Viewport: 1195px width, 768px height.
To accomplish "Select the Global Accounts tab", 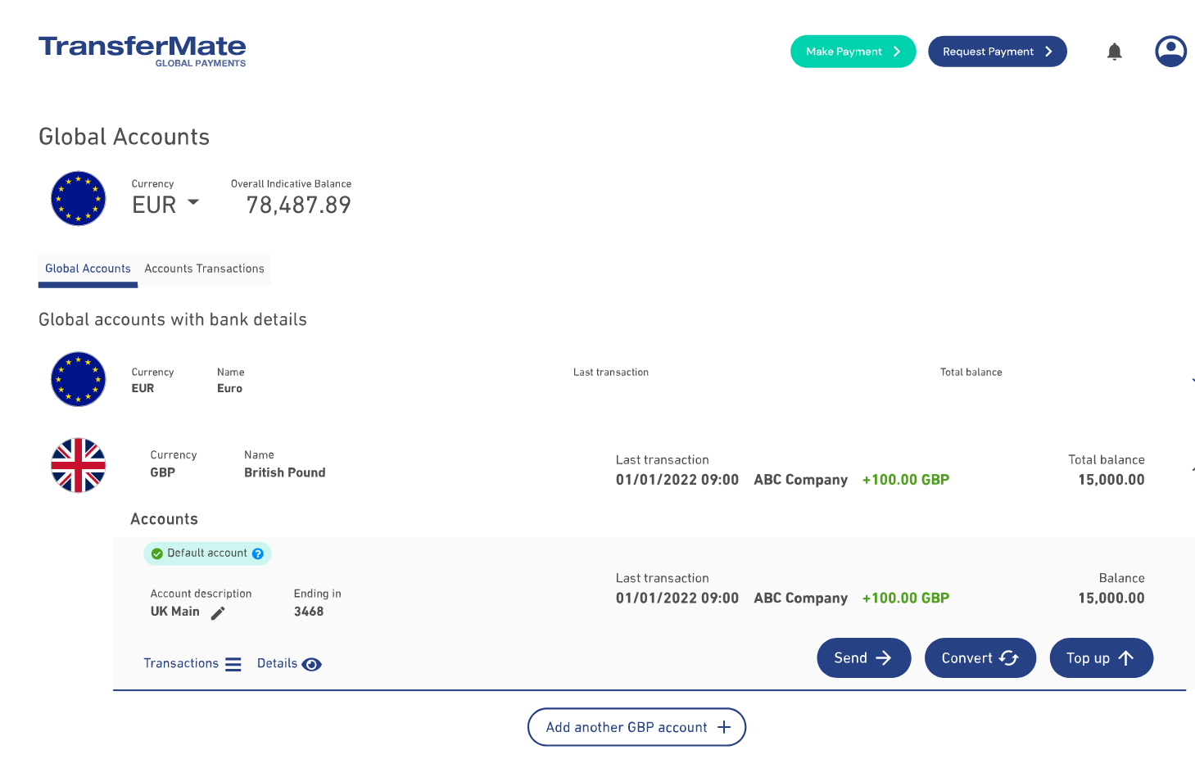I will coord(88,269).
